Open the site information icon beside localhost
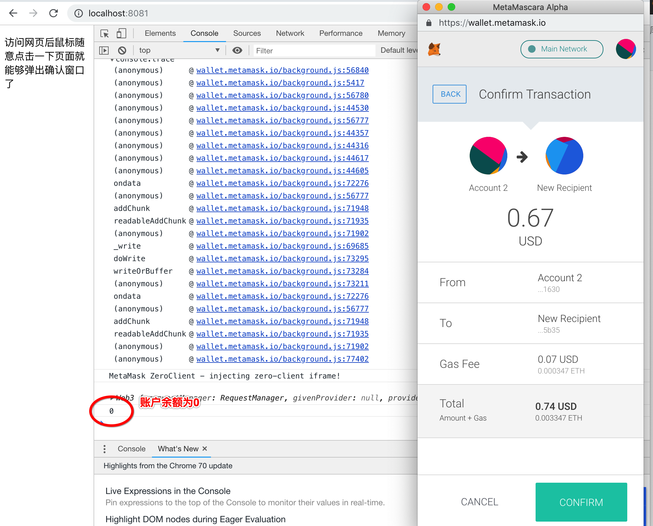Screen dimensions: 653x526 [78, 13]
